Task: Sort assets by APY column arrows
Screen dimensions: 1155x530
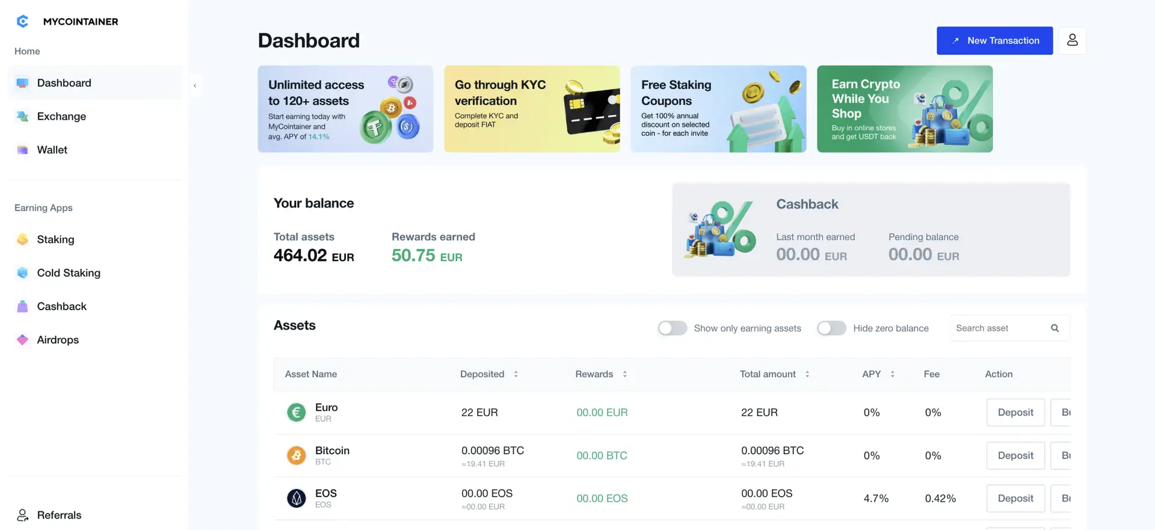Action: (x=892, y=374)
